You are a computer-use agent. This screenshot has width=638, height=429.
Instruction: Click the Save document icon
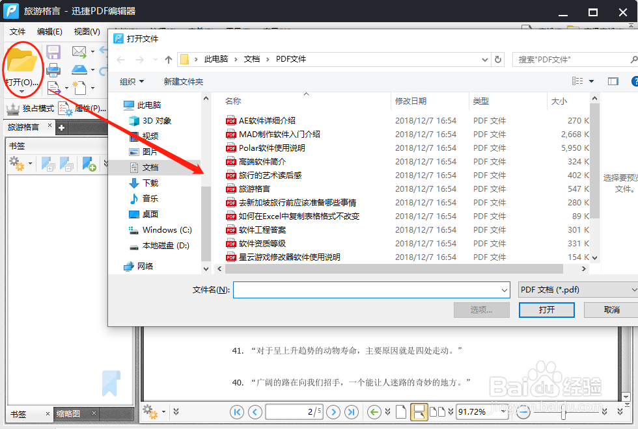(x=53, y=51)
